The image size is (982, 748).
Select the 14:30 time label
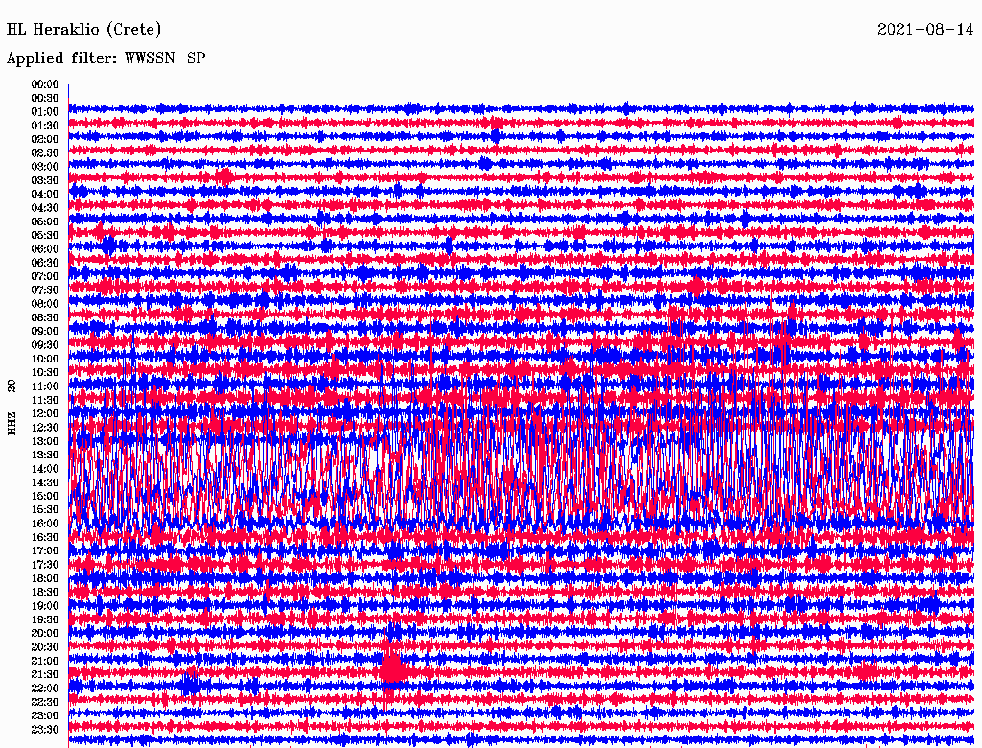coord(45,482)
